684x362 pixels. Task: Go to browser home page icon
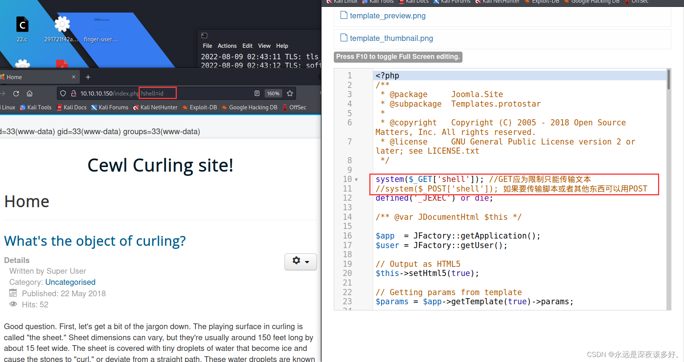[29, 93]
